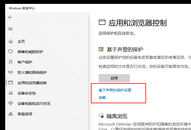Click the page title window icon
191x130 pixels.
(102, 22)
